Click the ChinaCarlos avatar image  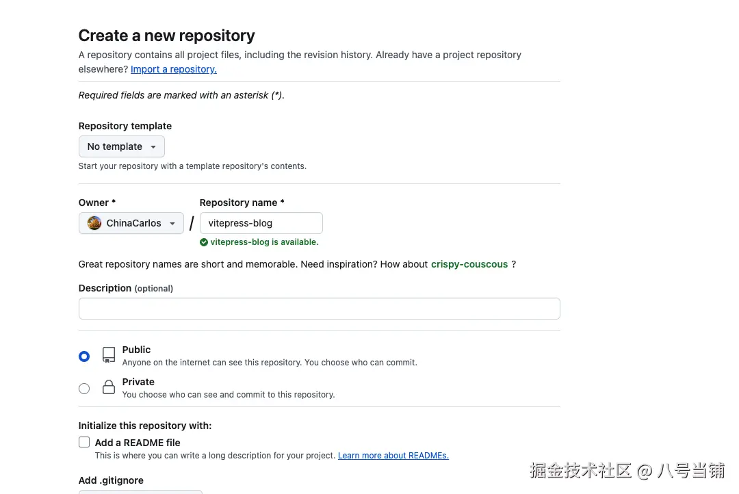click(x=94, y=223)
